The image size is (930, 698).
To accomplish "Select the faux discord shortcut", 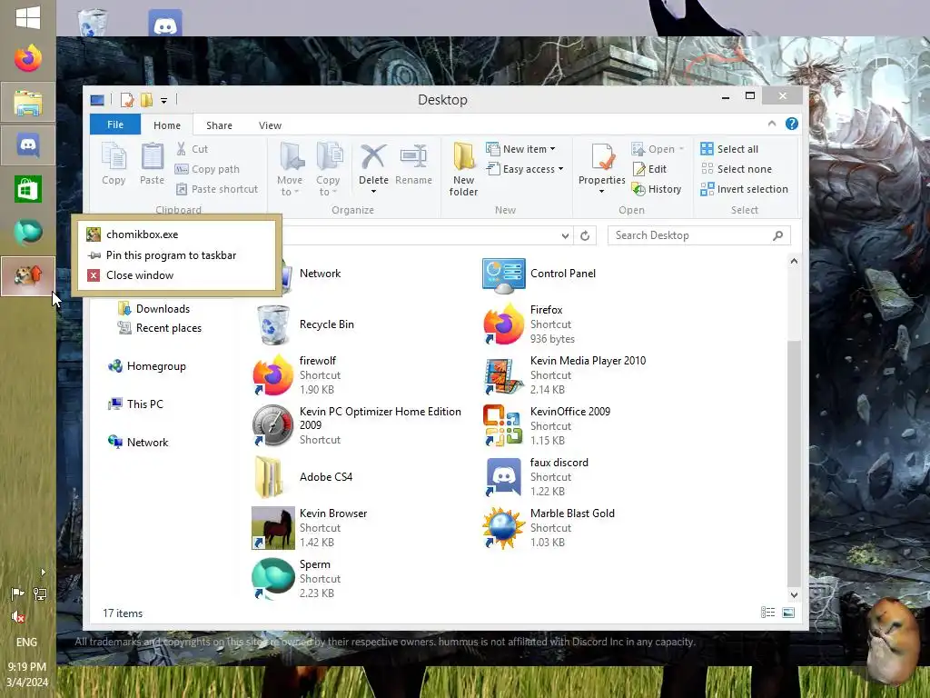I will (x=536, y=477).
